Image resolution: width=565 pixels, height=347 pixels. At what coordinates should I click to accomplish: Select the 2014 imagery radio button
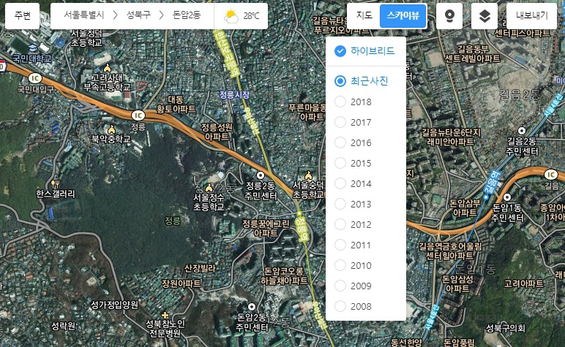click(x=340, y=183)
